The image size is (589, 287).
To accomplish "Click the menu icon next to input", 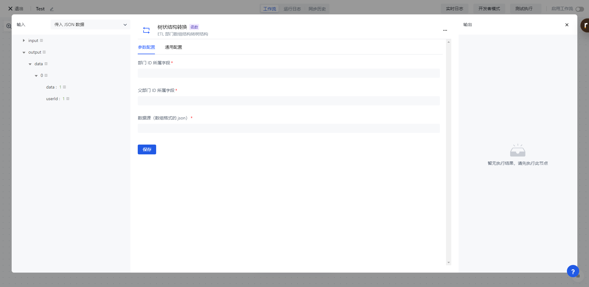I will pyautogui.click(x=41, y=41).
